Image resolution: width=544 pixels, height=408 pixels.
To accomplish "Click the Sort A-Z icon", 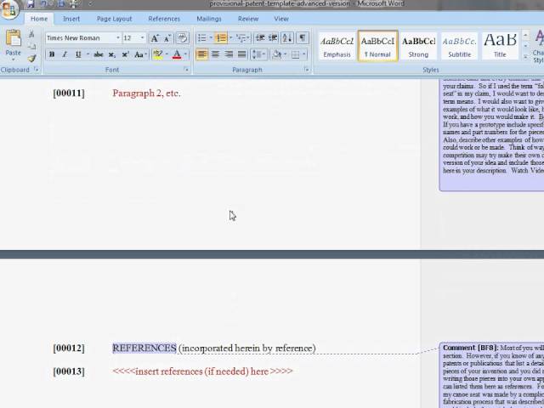I will tap(287, 38).
